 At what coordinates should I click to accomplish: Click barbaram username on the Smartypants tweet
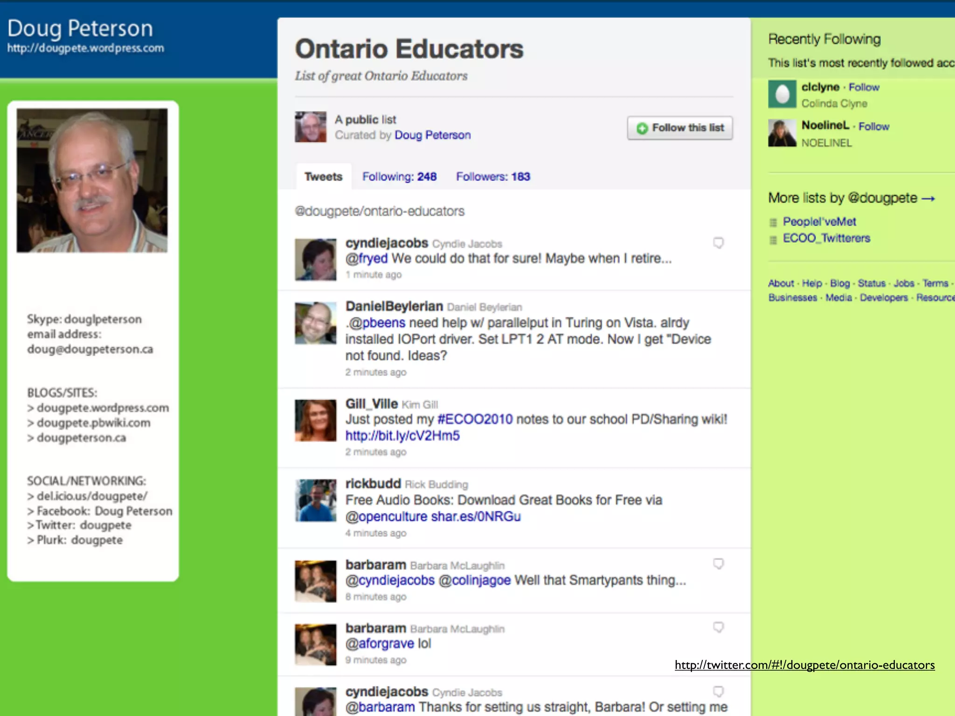tap(376, 565)
